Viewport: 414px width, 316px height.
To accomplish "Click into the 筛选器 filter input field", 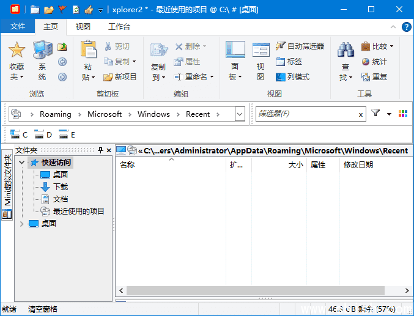I will pos(305,114).
